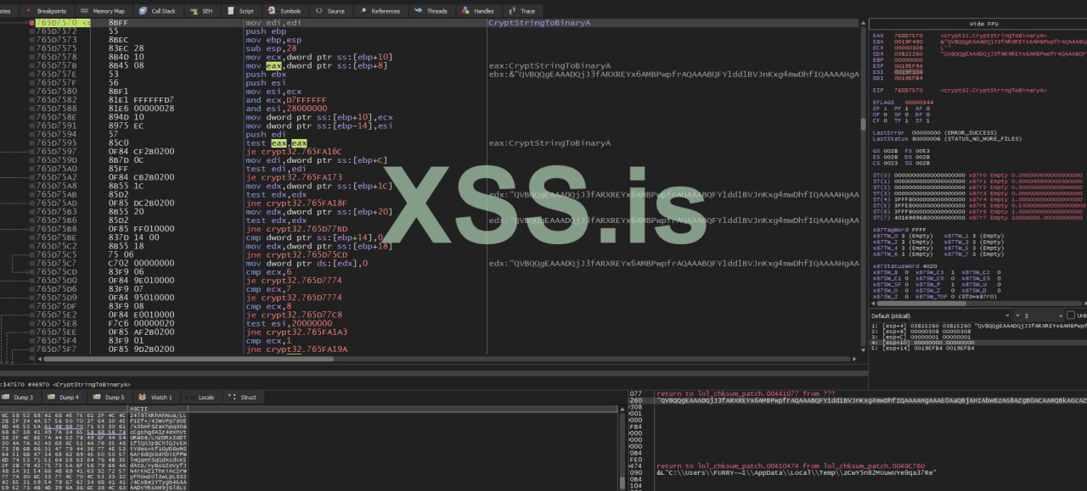Viewport: 1087px width, 491px height.
Task: Click the Watch 1 tab icon
Action: (x=143, y=397)
